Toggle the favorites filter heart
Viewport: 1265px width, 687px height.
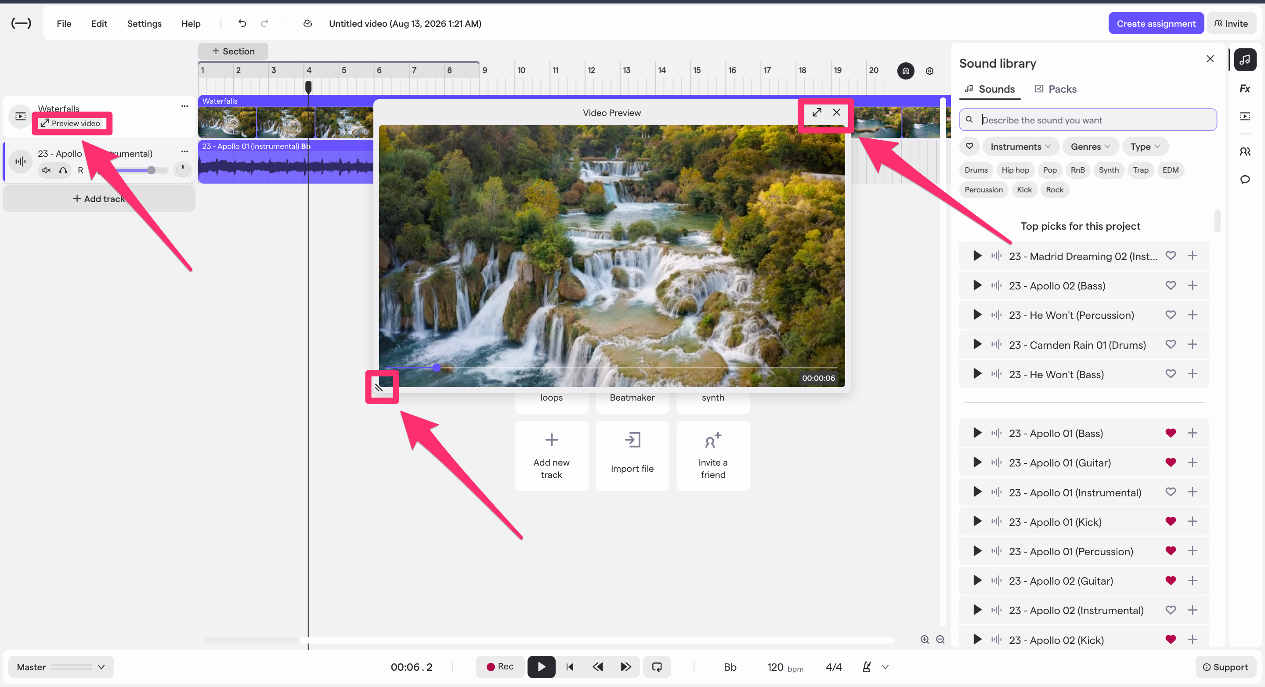969,146
